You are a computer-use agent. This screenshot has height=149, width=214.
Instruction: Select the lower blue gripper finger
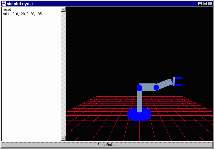pos(178,85)
